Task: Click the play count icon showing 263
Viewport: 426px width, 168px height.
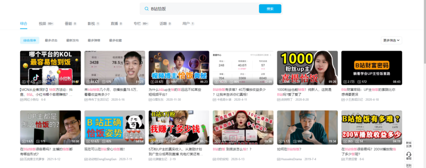Action: point(345,141)
